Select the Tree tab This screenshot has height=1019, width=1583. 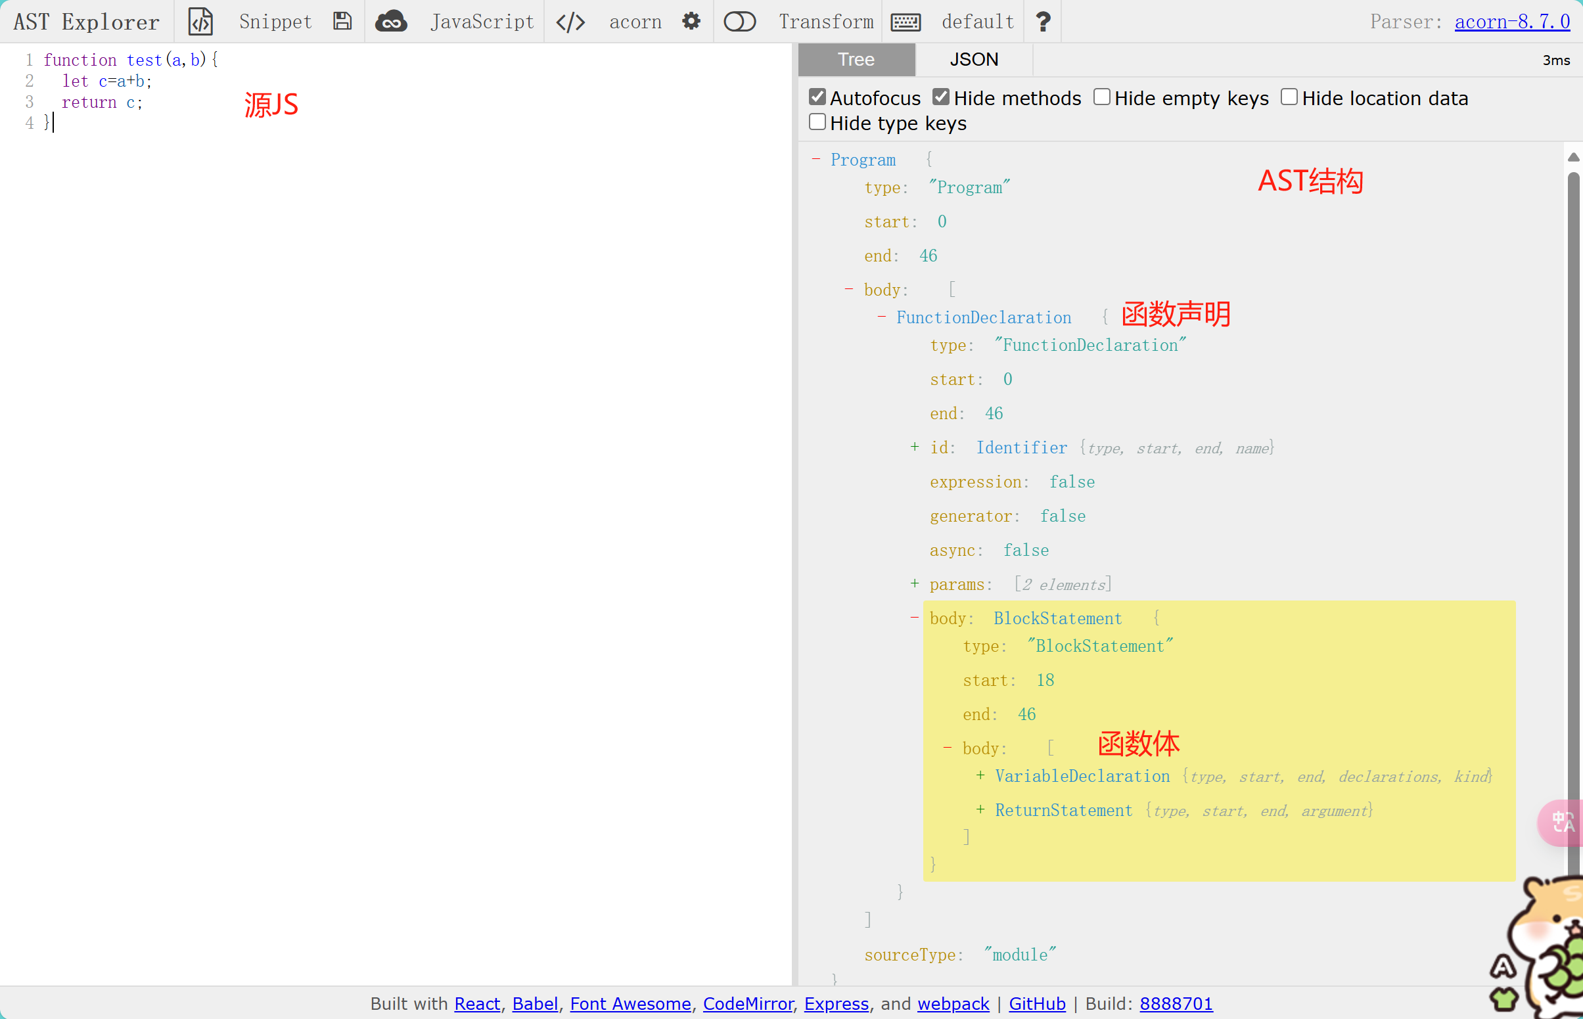[856, 59]
